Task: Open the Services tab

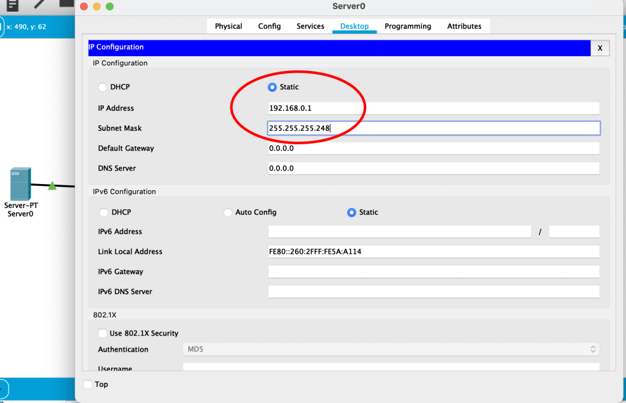Action: [x=310, y=26]
